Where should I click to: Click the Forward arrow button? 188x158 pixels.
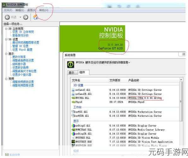click(x=26, y=17)
